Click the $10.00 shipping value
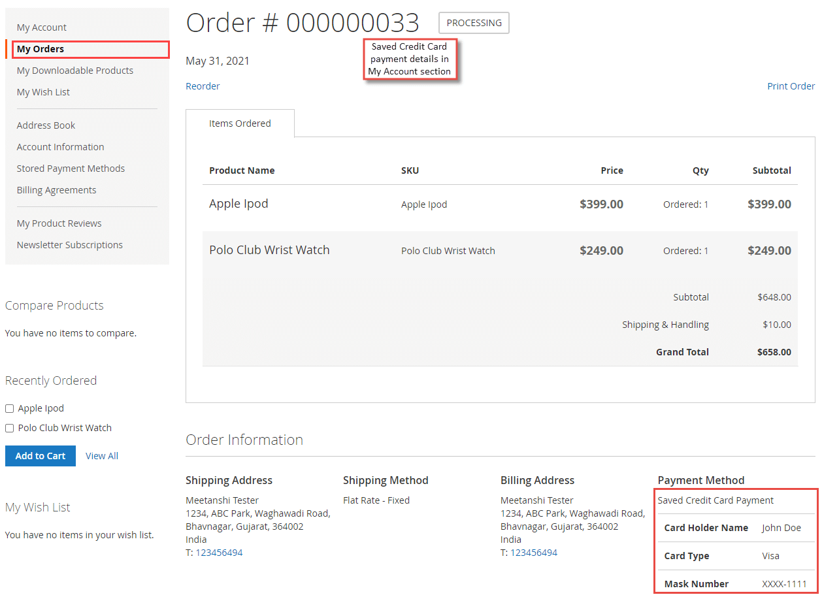822x599 pixels. tap(777, 325)
